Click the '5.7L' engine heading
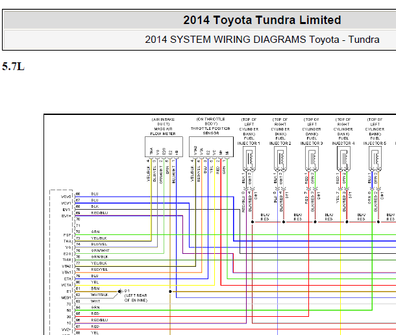The image size is (396, 335). coord(13,67)
